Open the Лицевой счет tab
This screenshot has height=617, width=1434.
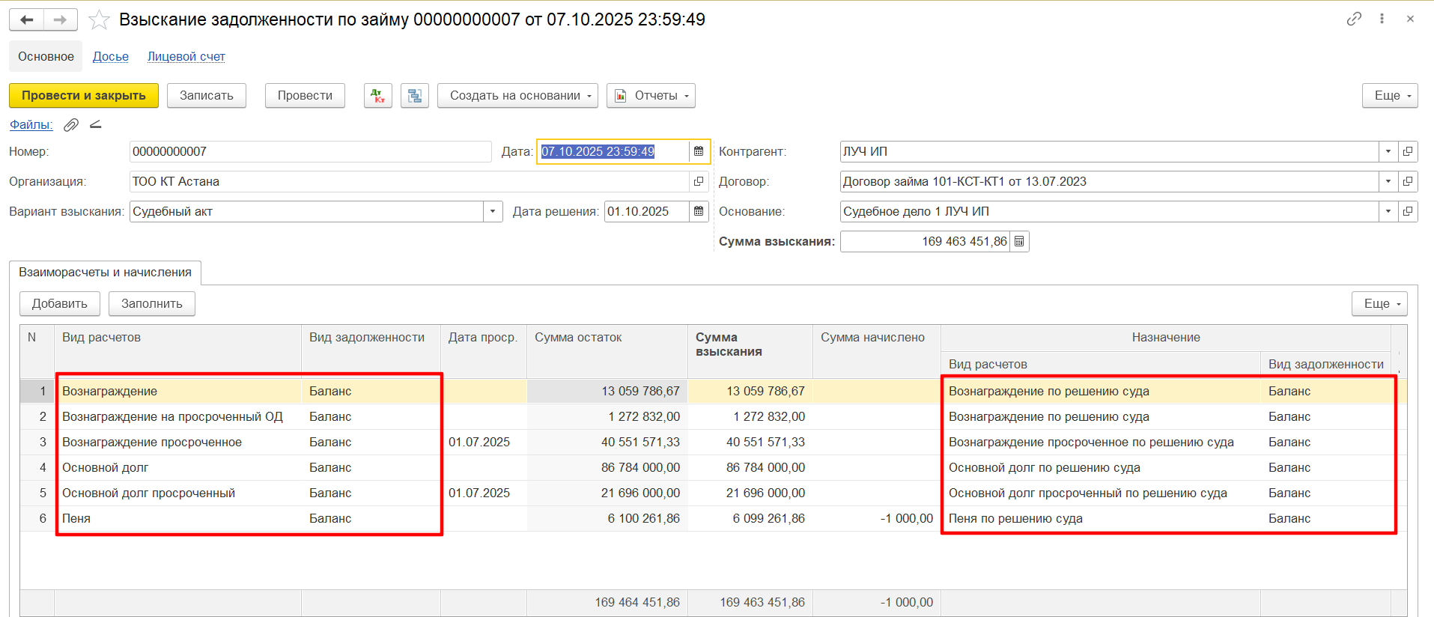[186, 57]
